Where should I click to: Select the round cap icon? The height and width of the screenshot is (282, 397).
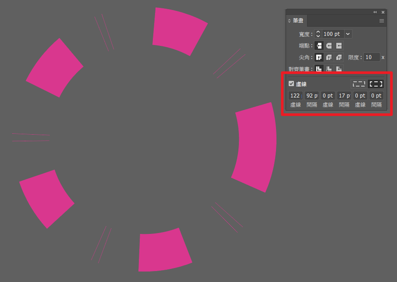pyautogui.click(x=329, y=46)
